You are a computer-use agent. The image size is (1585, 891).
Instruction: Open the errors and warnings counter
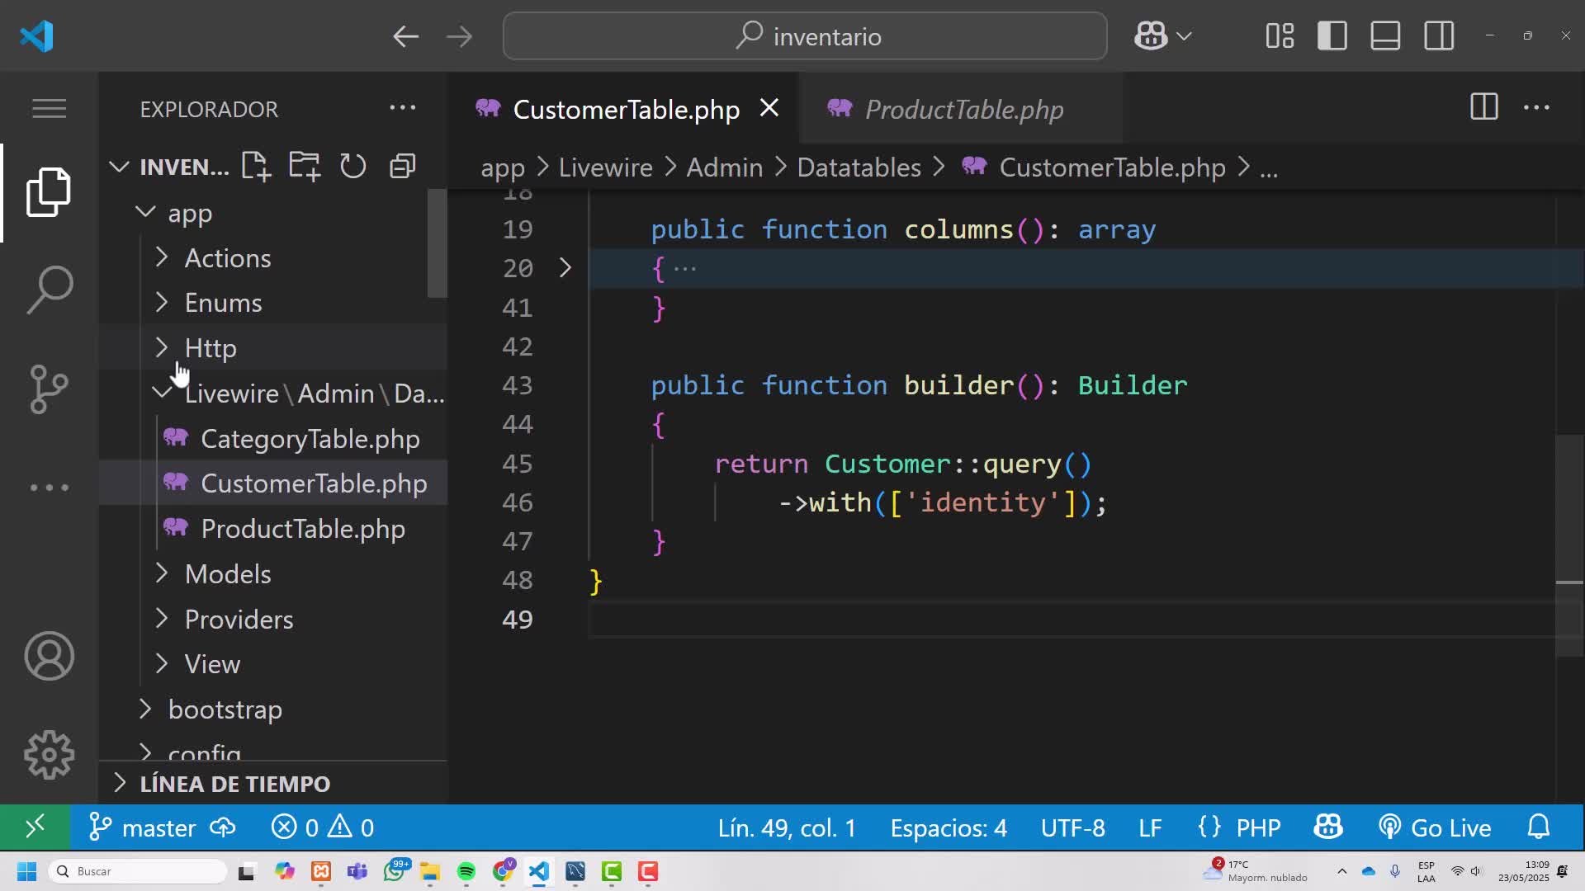pos(323,827)
